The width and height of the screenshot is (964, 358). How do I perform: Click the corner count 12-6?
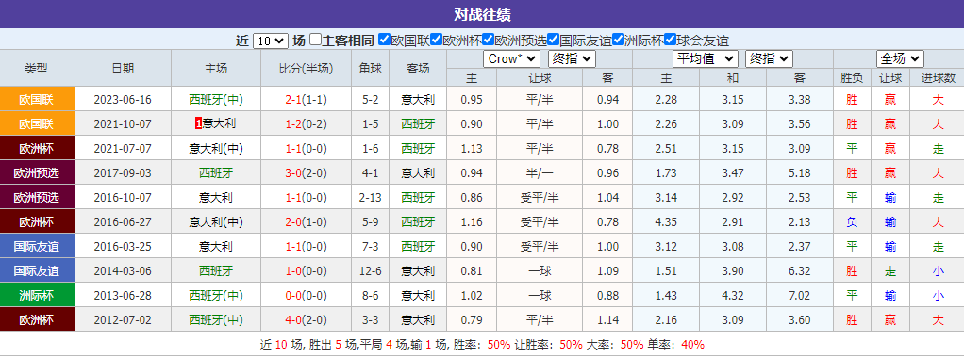(x=370, y=270)
